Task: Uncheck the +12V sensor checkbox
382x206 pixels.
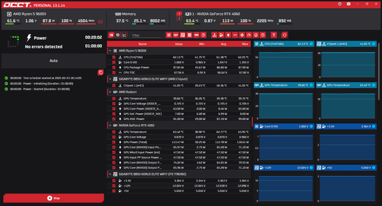Action: coord(114,186)
